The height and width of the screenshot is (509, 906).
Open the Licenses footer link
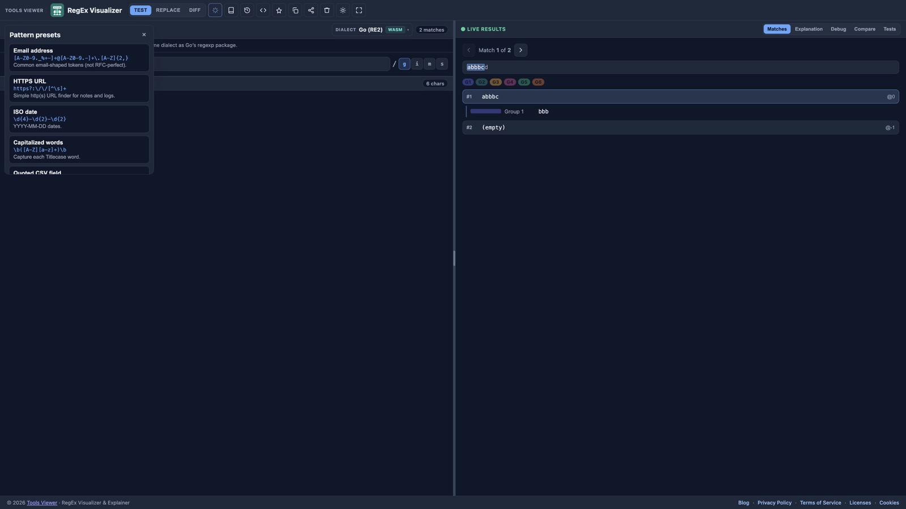point(860,503)
